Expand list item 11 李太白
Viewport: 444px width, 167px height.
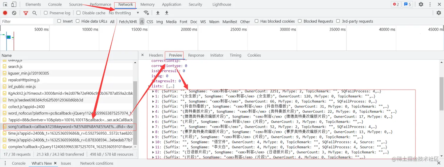153,147
